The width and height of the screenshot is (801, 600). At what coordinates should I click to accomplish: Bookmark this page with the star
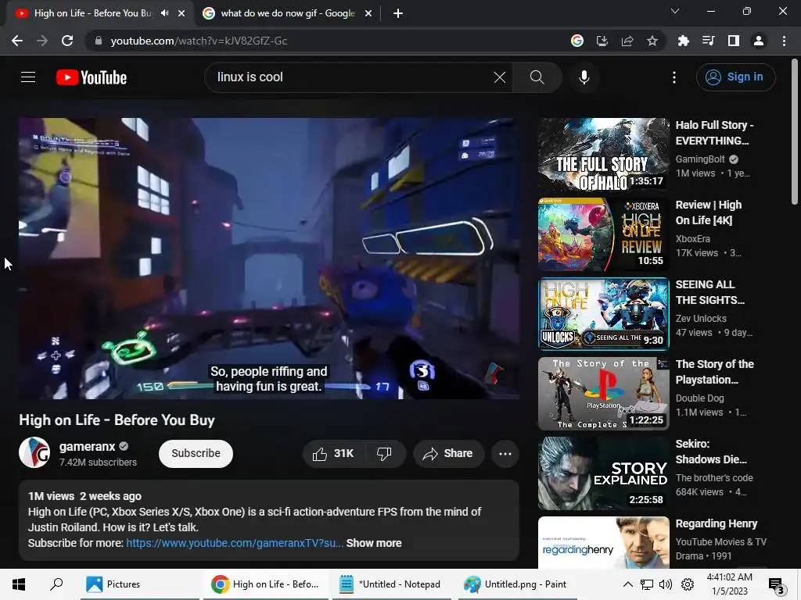tap(652, 41)
